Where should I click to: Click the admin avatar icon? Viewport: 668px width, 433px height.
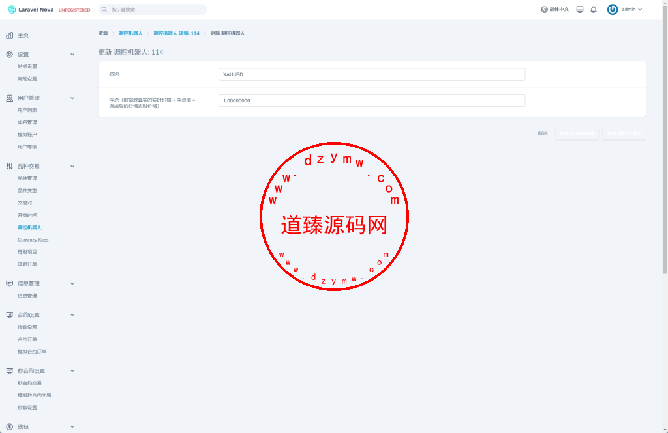[613, 9]
